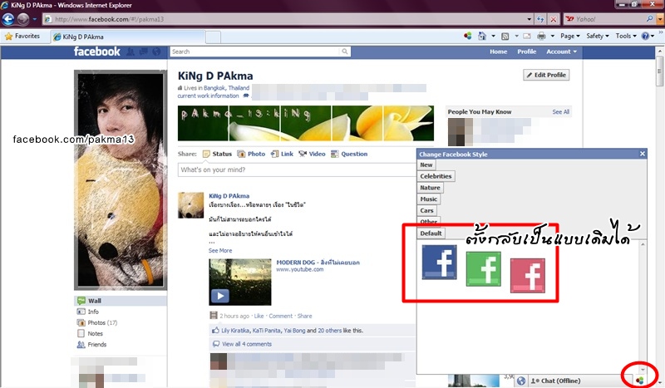This screenshot has height=388, width=665.
Task: Choose the green Facebook style
Action: (x=484, y=269)
